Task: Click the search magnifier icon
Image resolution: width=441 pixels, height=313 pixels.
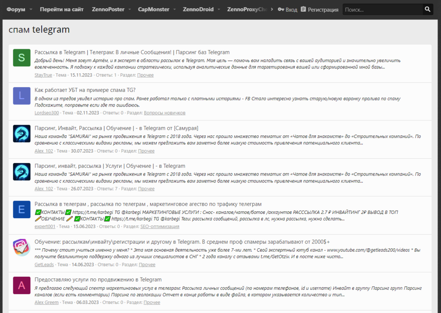Action: [x=428, y=9]
